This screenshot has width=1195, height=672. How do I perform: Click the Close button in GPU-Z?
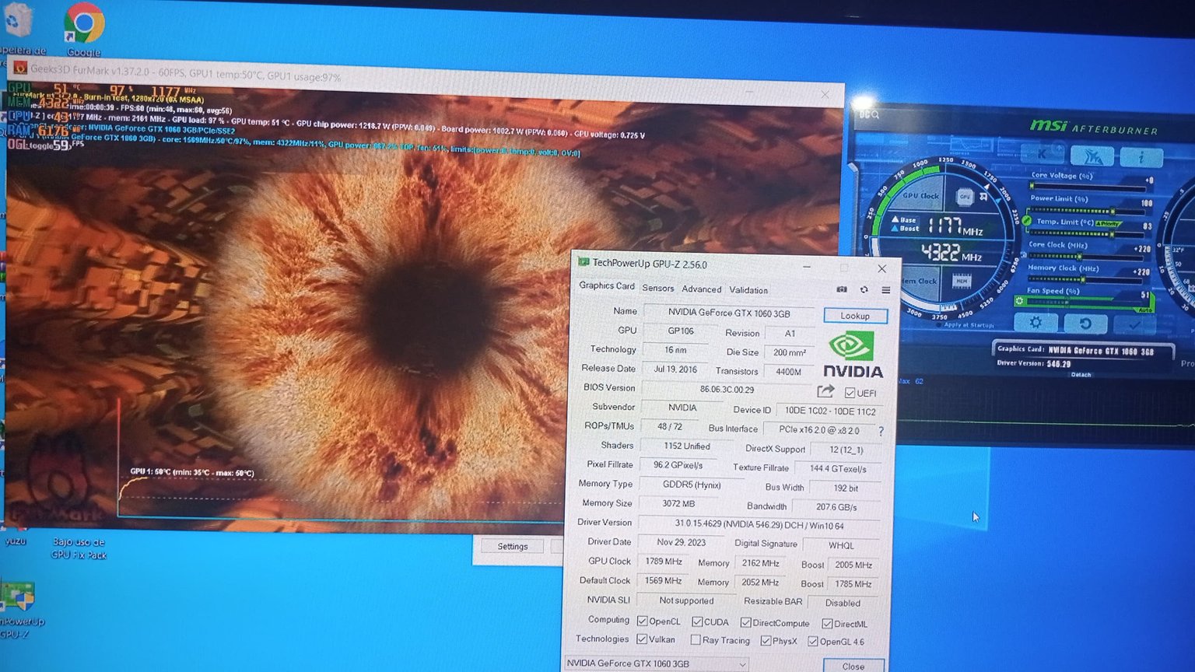[x=853, y=666]
